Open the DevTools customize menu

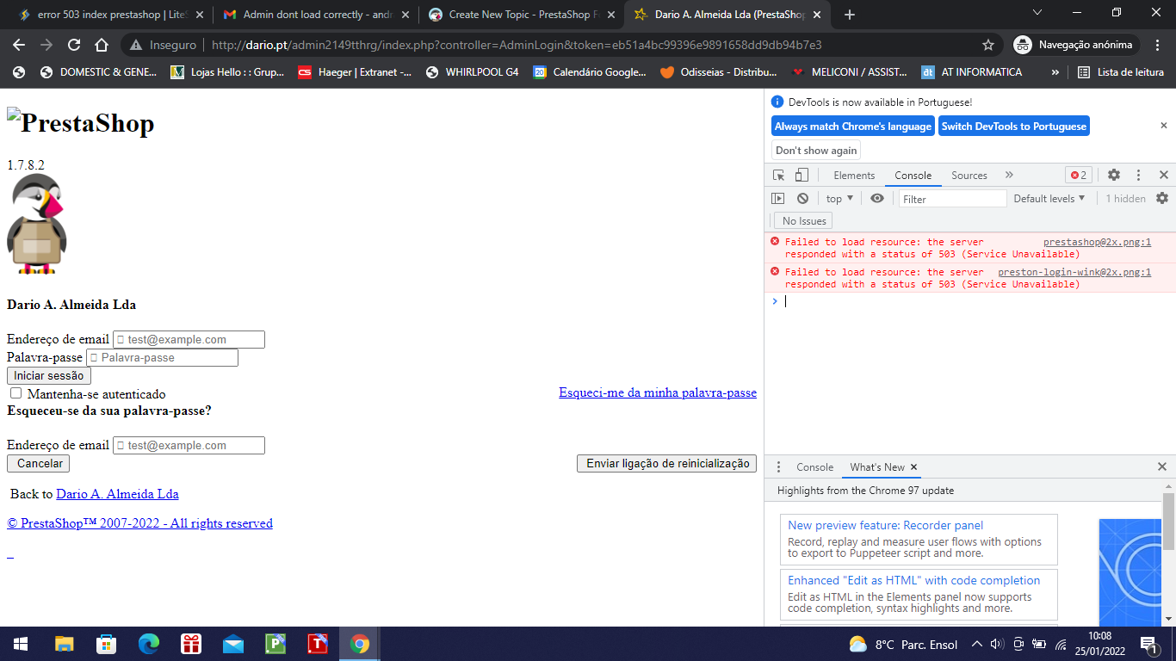coord(1138,175)
